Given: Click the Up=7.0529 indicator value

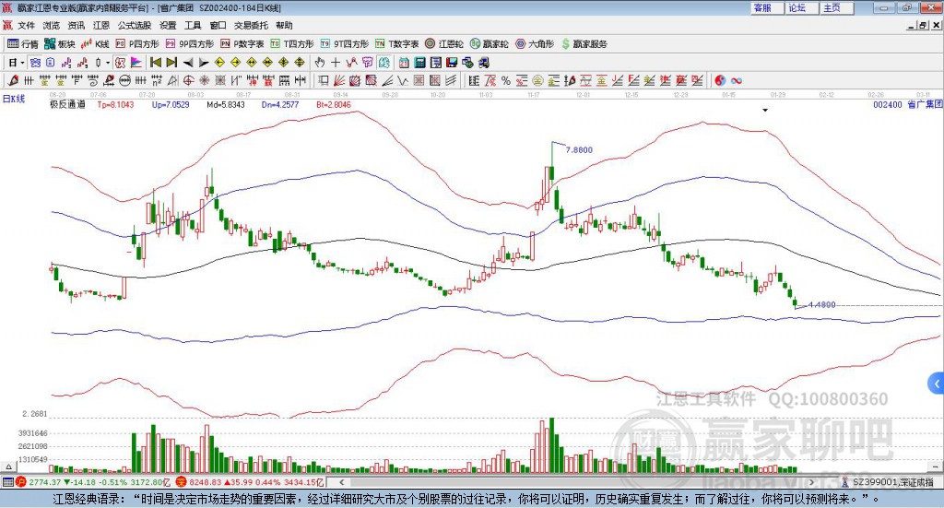Looking at the screenshot, I should pyautogui.click(x=171, y=104).
